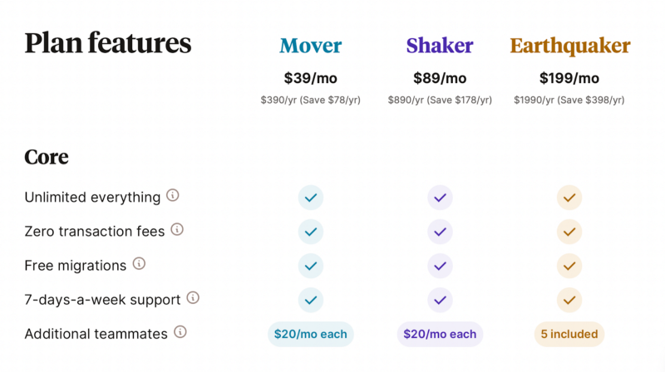665x372 pixels.
Task: Click Mover checkmark for Unlimited everything
Action: click(x=311, y=198)
